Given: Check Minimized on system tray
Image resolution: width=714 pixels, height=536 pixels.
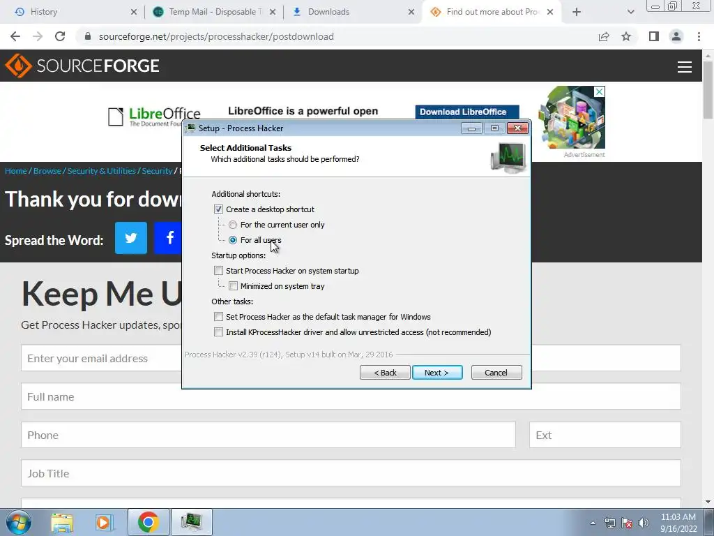Looking at the screenshot, I should pyautogui.click(x=233, y=286).
